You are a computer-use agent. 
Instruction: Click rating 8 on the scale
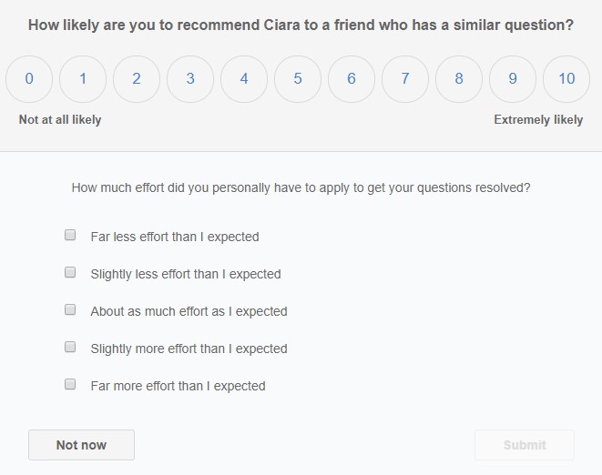click(x=459, y=79)
